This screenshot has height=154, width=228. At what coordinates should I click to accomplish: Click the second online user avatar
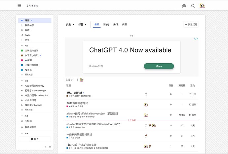(x=82, y=80)
